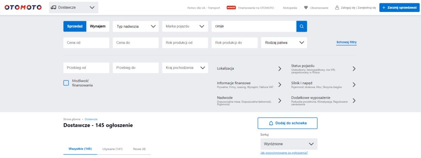
Task: Click the magnifier search button
Action: coord(301,27)
